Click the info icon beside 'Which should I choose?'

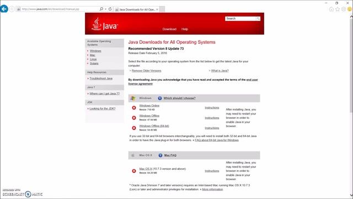(x=160, y=98)
